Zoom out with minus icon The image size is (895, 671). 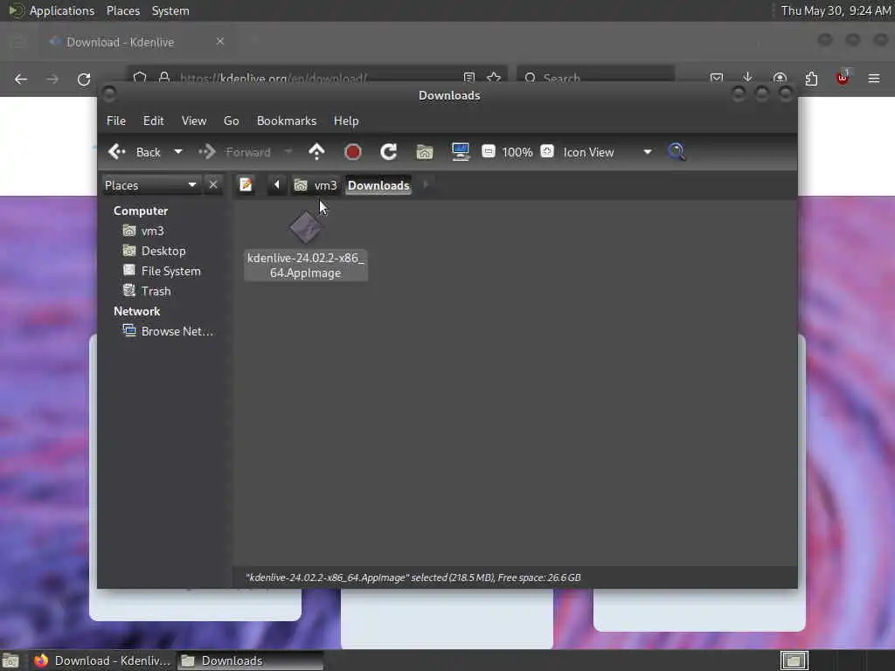(489, 151)
